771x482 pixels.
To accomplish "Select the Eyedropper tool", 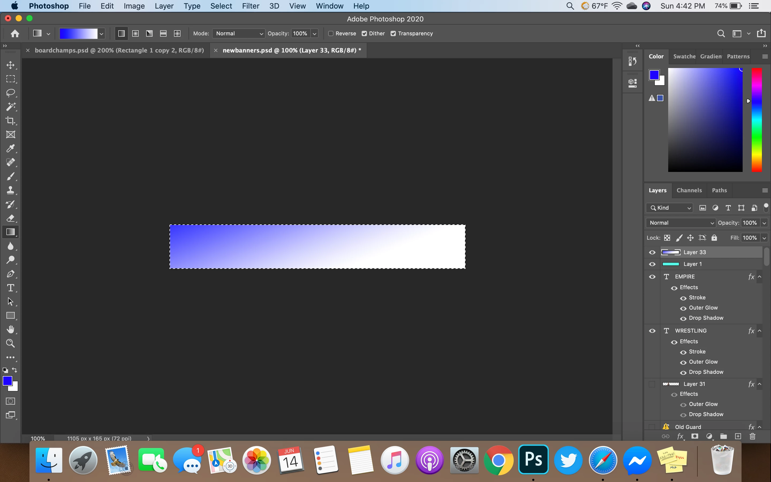I will [10, 149].
